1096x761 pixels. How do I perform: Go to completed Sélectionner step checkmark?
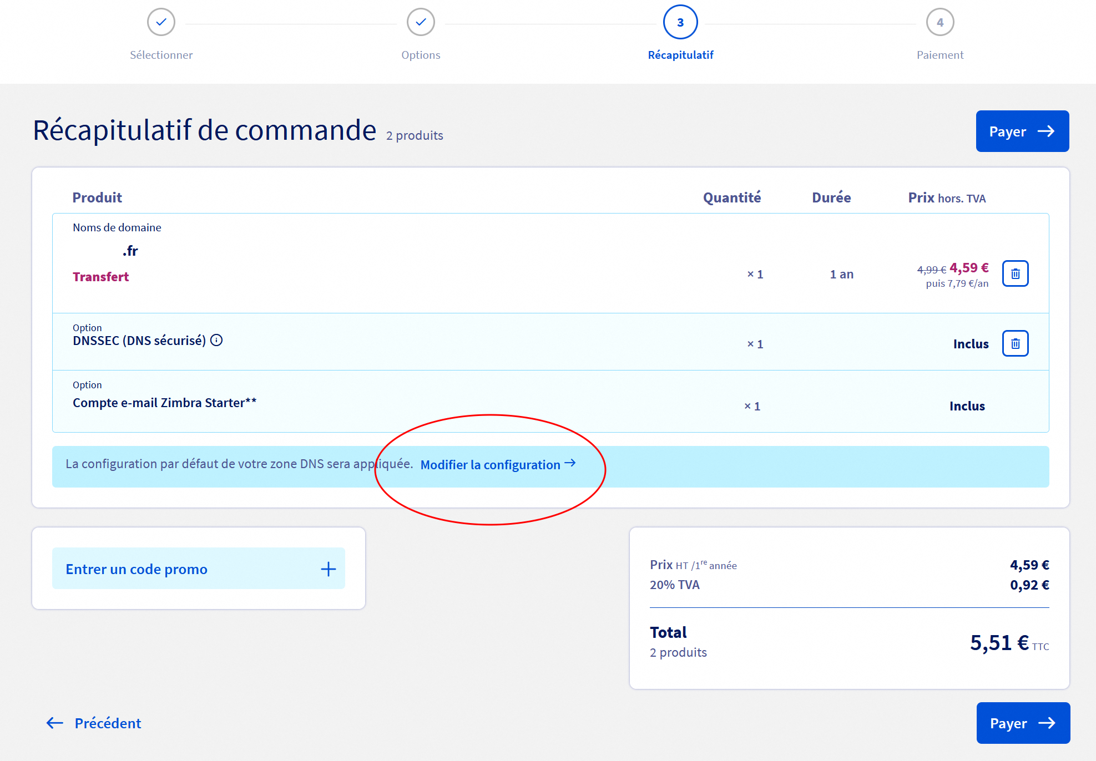161,22
